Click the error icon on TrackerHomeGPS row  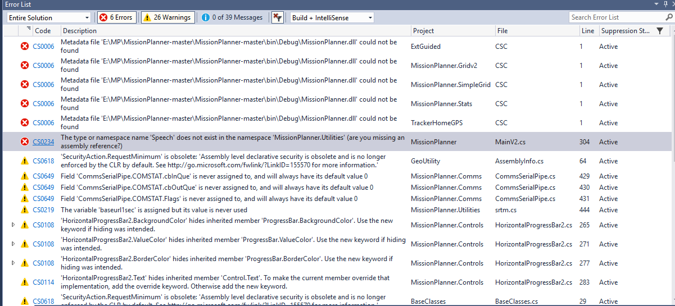point(25,123)
